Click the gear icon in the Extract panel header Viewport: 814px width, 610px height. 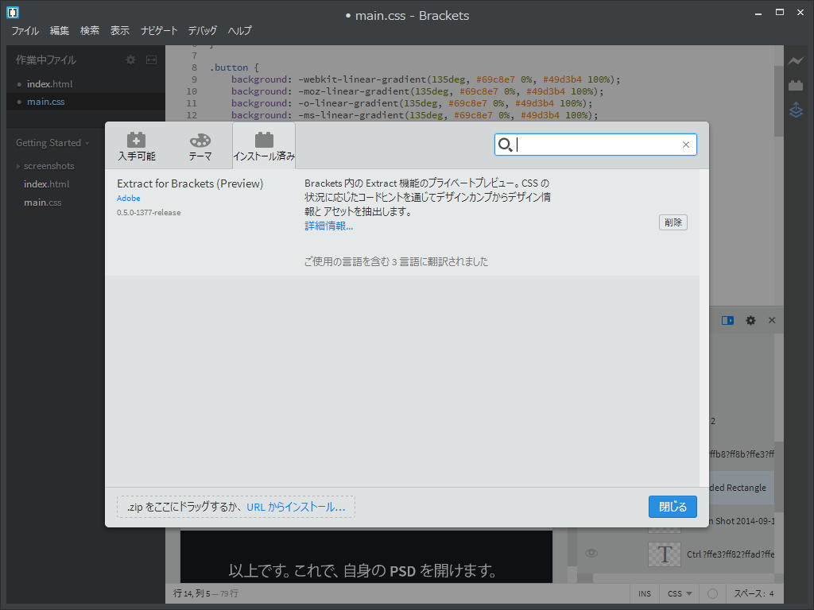click(750, 320)
